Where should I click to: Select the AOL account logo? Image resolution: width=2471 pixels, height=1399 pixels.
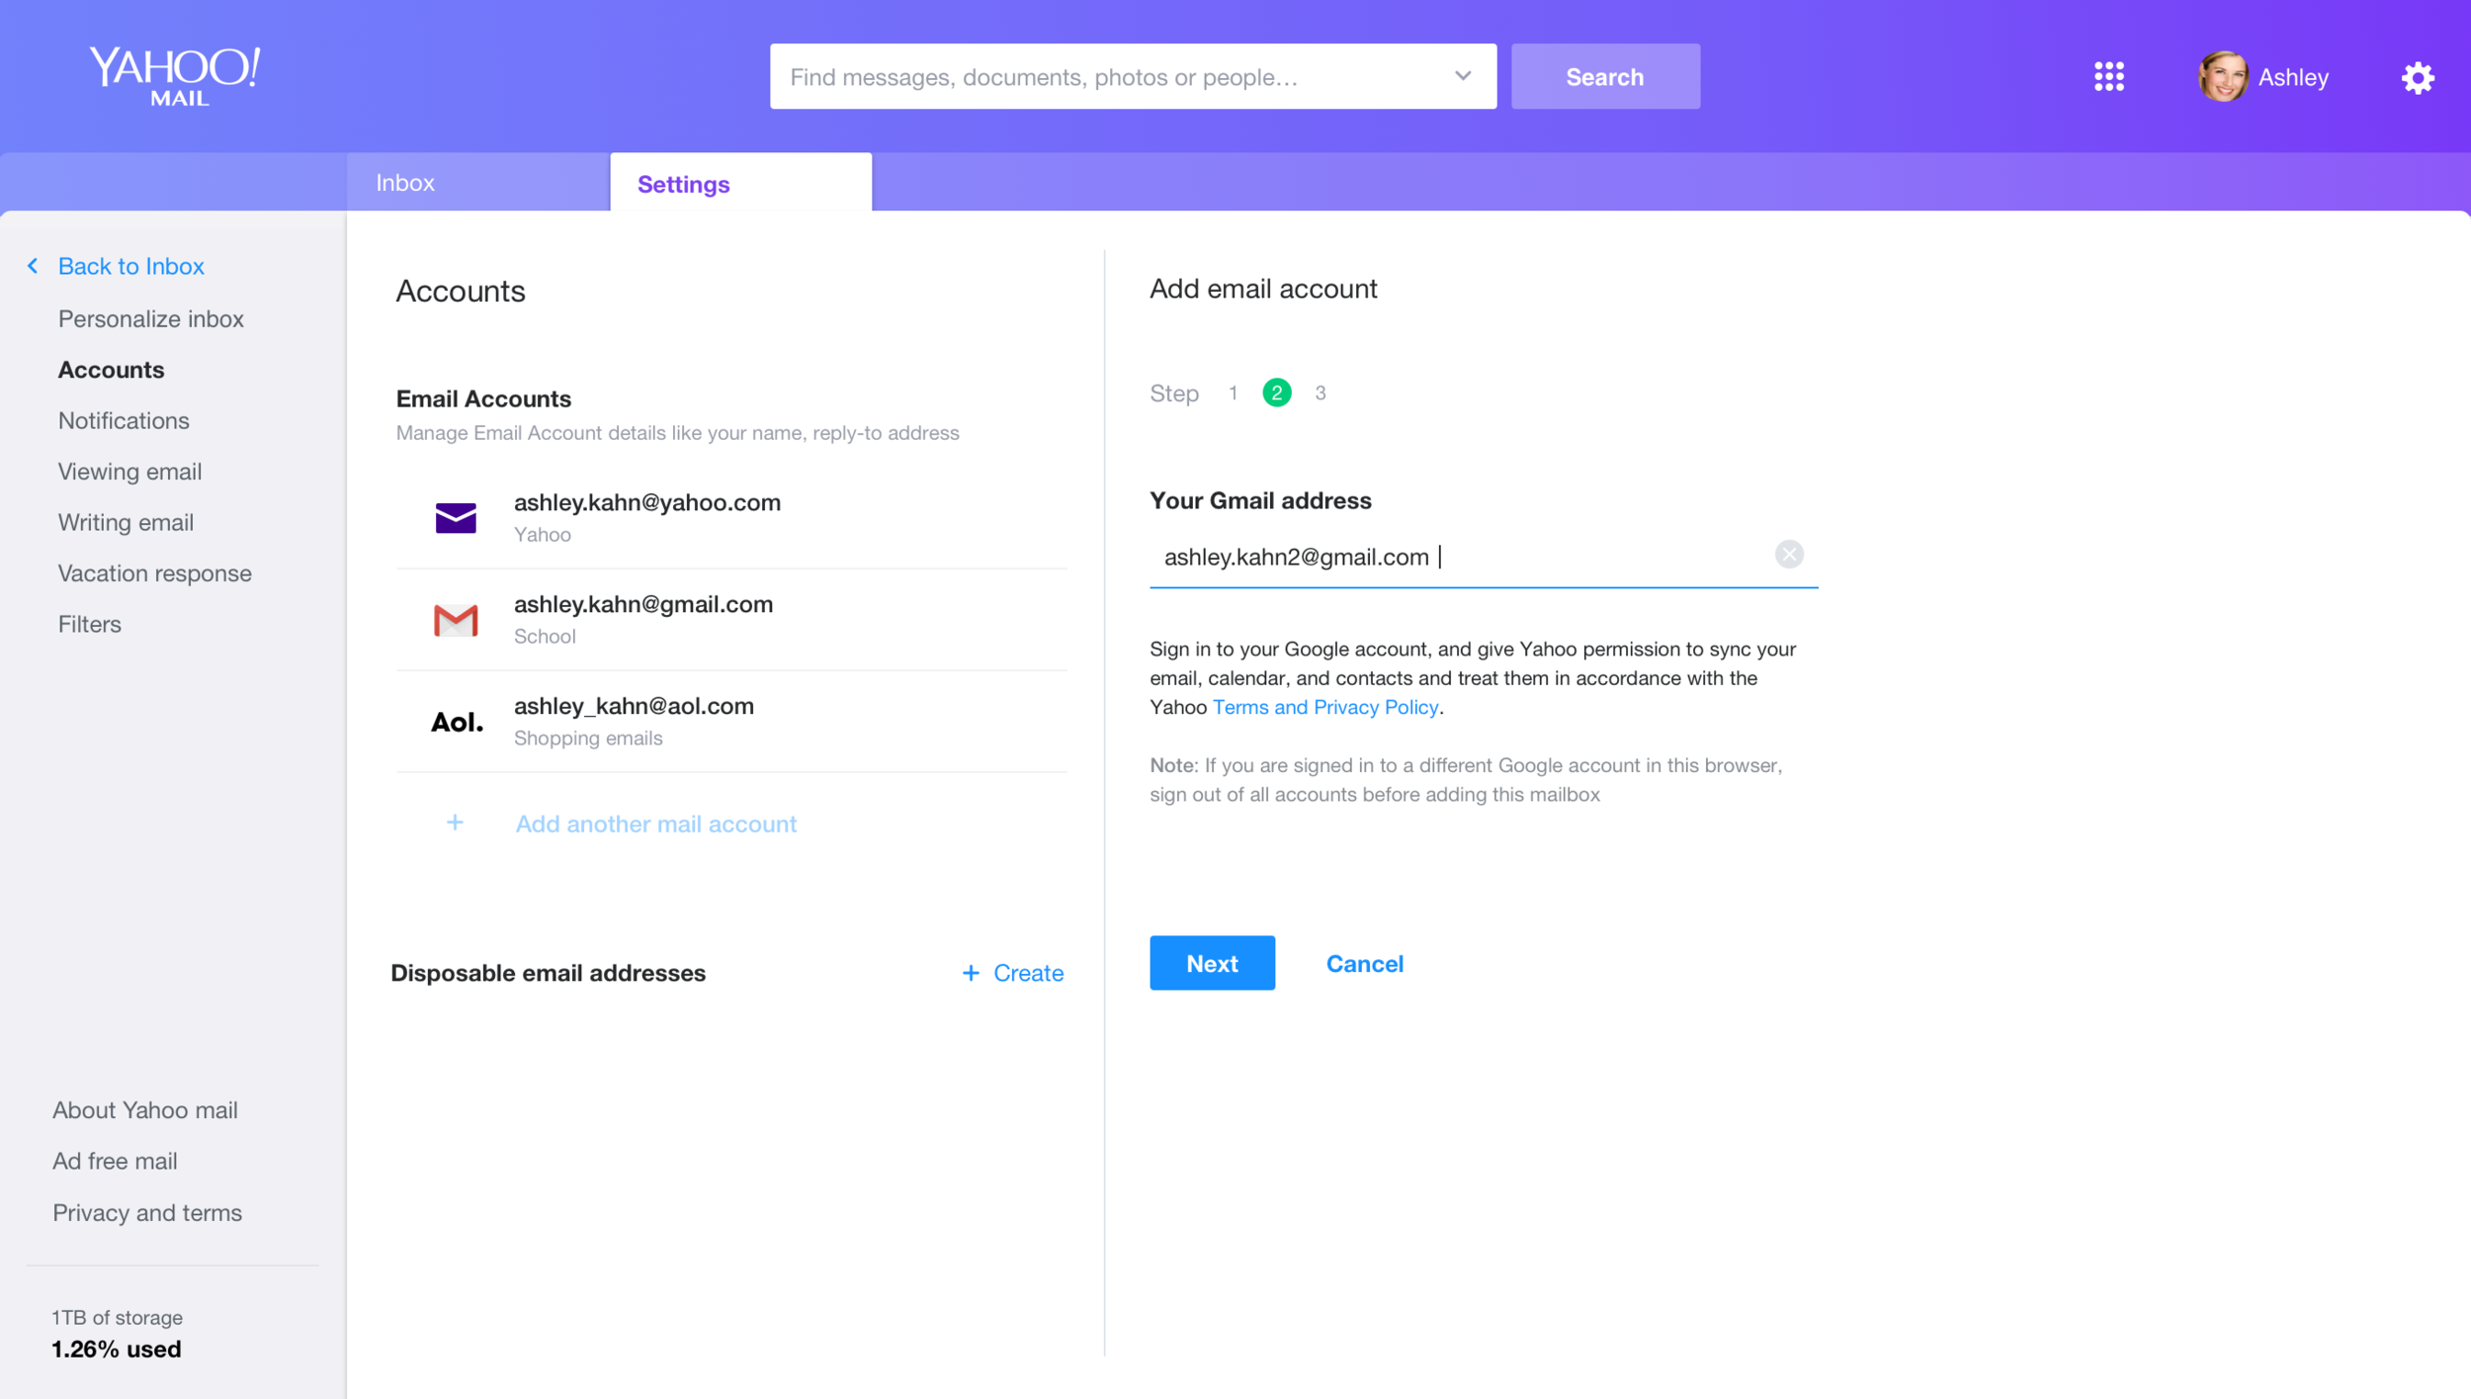click(457, 722)
